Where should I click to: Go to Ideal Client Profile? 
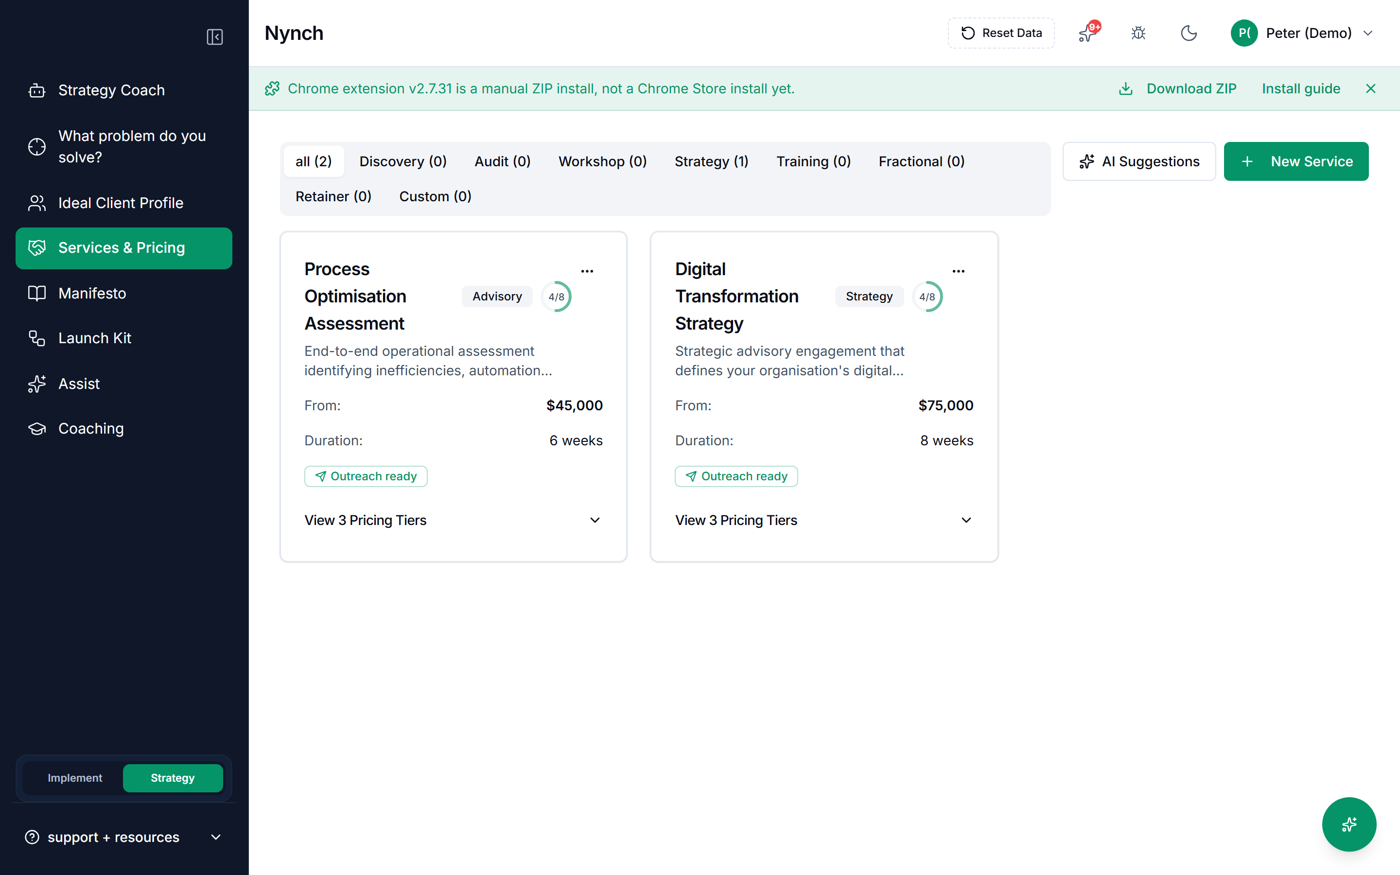[x=124, y=203]
